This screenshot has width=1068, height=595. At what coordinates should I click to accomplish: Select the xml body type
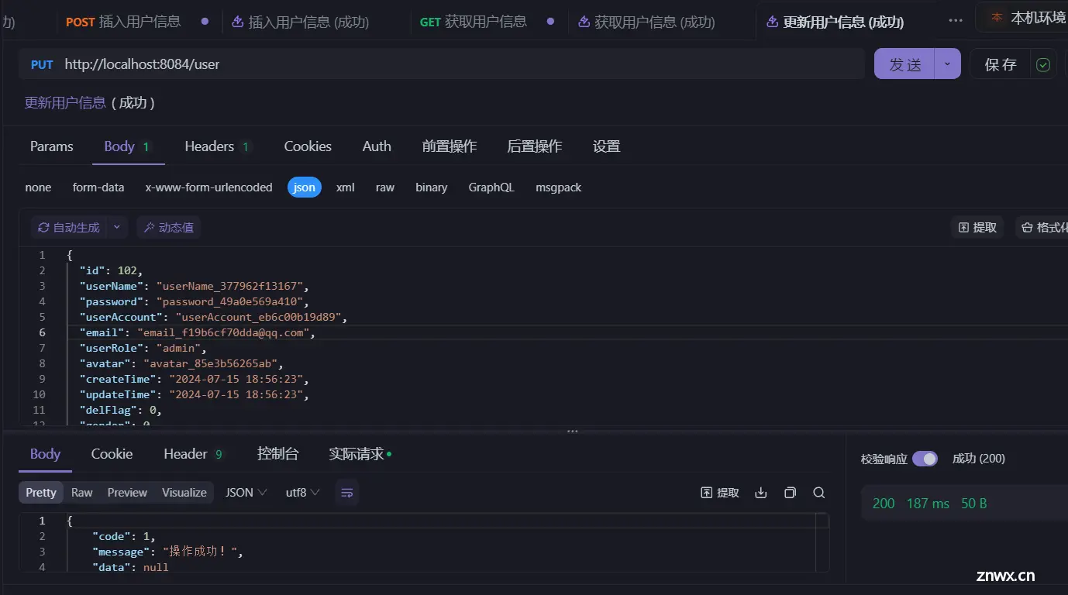tap(346, 187)
